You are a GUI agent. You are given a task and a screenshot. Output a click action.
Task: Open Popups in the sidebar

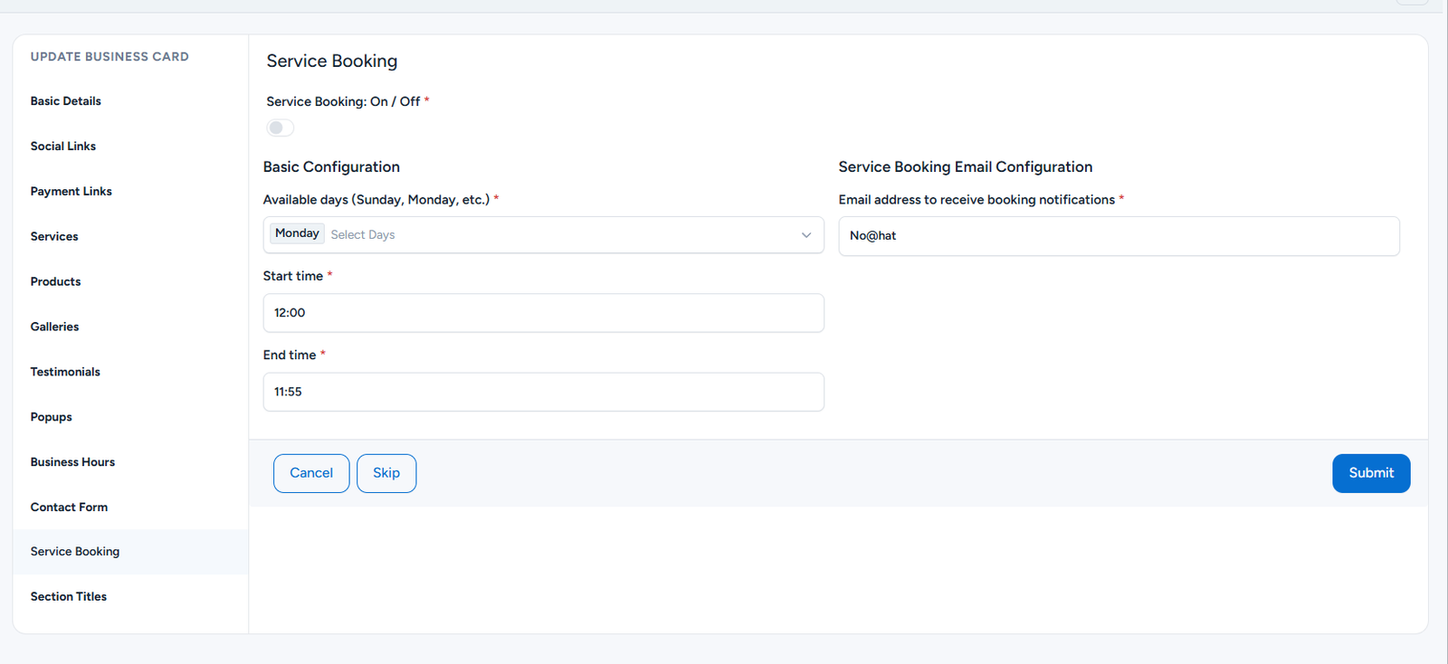tap(52, 417)
